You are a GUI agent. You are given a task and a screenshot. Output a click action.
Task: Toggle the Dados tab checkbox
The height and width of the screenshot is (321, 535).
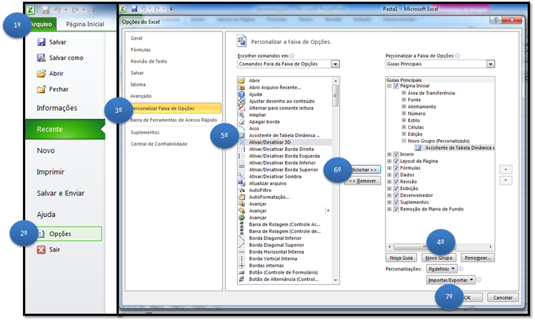coord(396,175)
